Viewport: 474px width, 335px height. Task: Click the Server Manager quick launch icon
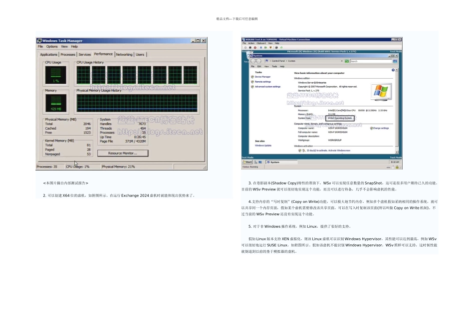(x=256, y=162)
